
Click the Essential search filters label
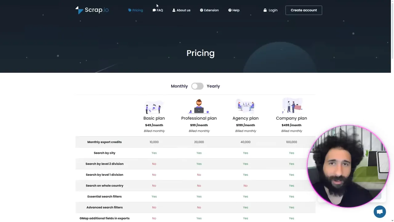tap(104, 196)
